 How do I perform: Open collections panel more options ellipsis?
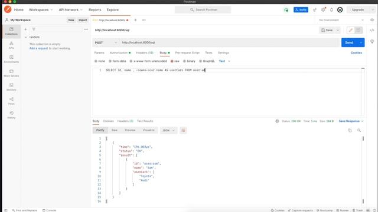pyautogui.click(x=86, y=29)
